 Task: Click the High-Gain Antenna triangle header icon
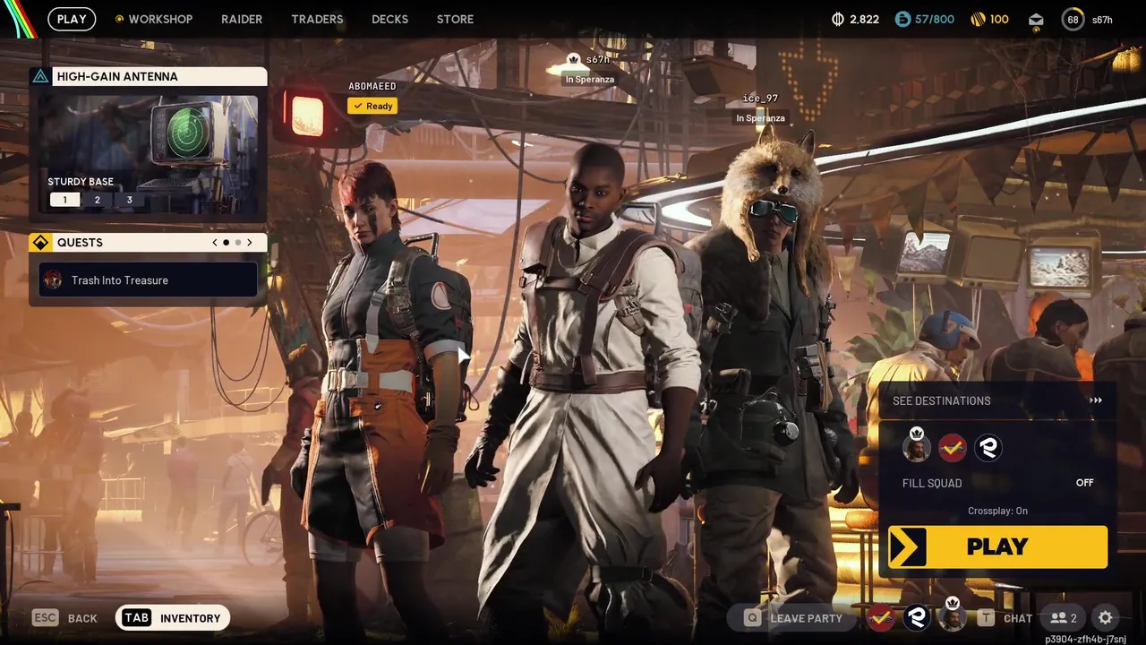(x=40, y=76)
